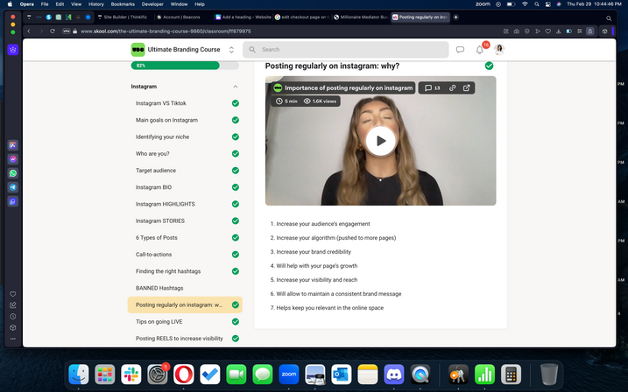Open Aria AI at sidebar top
The width and height of the screenshot is (628, 392).
tap(13, 50)
